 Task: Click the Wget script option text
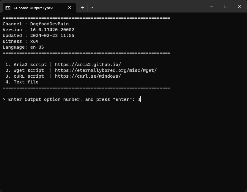29,70
